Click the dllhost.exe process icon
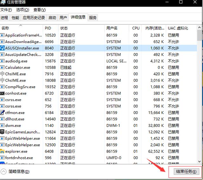 pyautogui.click(x=2, y=119)
